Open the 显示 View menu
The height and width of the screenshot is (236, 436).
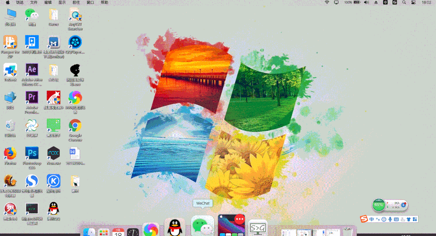62,2
